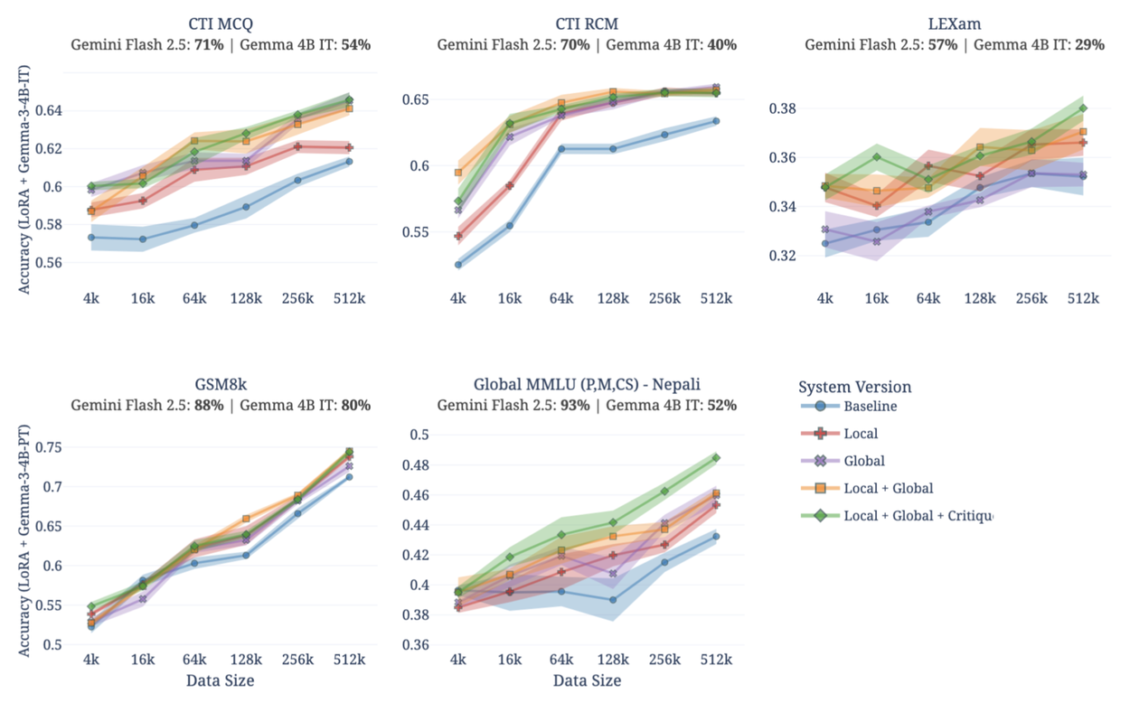Viewport: 1130px width, 703px height.
Task: Click the Data Size label under GSM8k
Action: [220, 680]
